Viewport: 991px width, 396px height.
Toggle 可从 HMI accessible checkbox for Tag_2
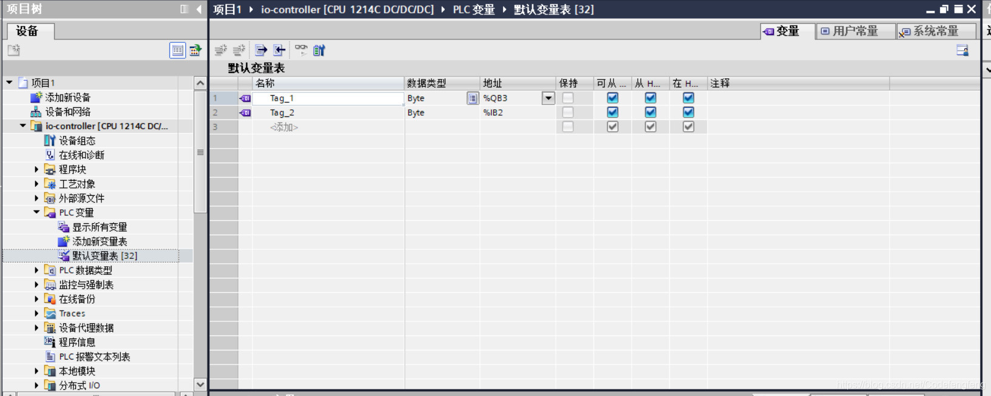coord(613,112)
